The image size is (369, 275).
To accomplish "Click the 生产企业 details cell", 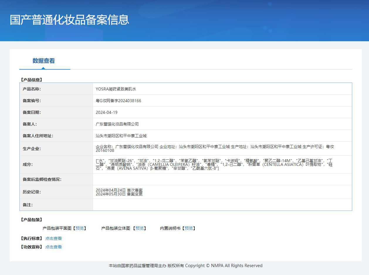I will click(215, 148).
